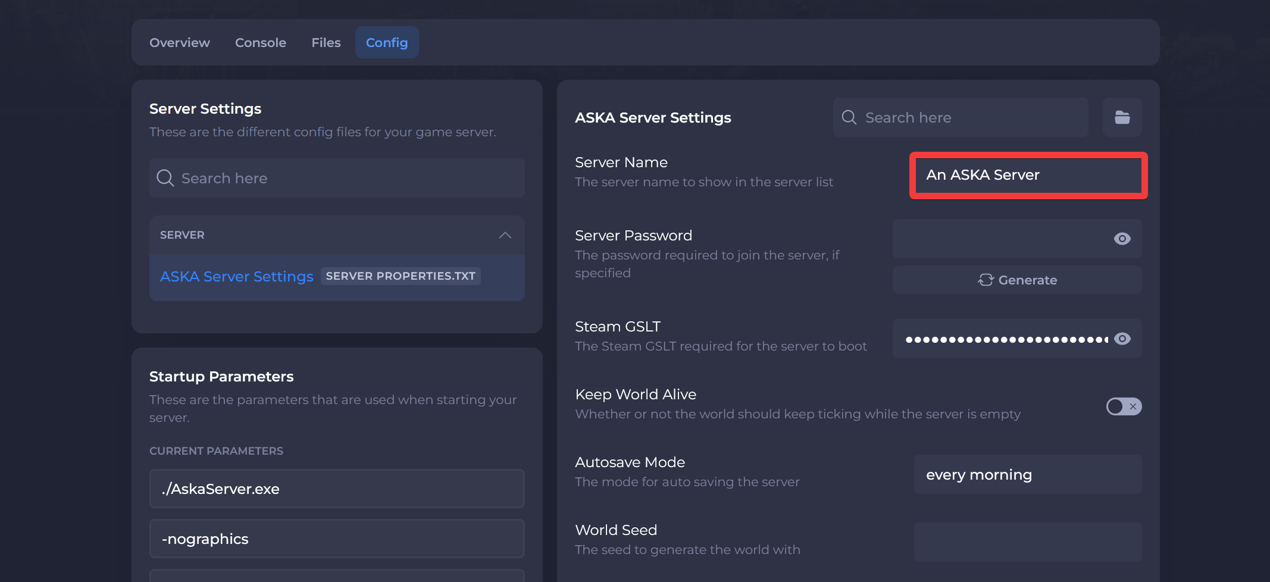The width and height of the screenshot is (1270, 582).
Task: Select the Config tab
Action: tap(387, 42)
